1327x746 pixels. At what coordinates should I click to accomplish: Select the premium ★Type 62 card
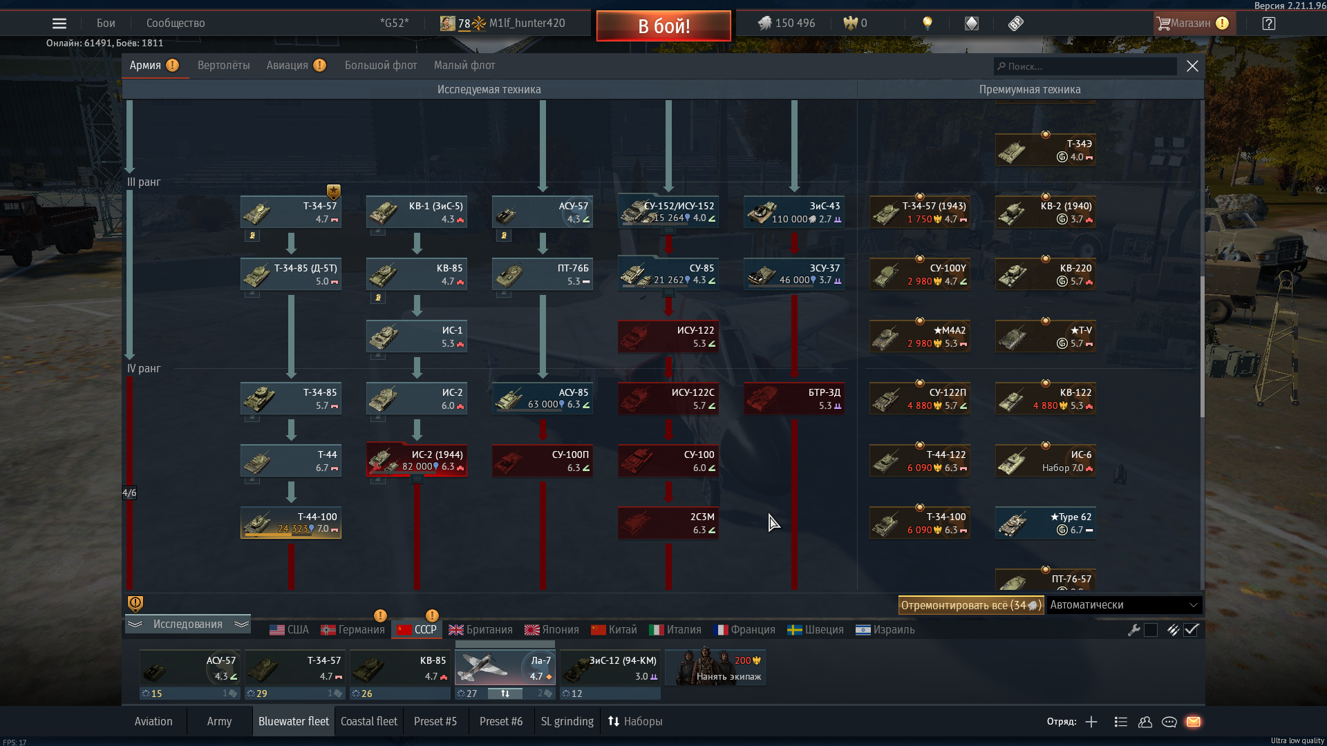click(1046, 523)
